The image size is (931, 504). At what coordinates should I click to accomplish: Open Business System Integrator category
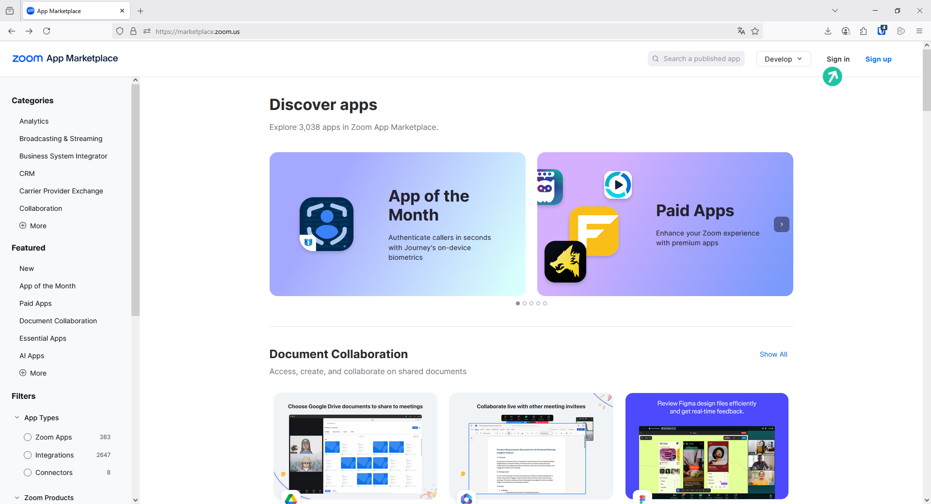click(64, 156)
